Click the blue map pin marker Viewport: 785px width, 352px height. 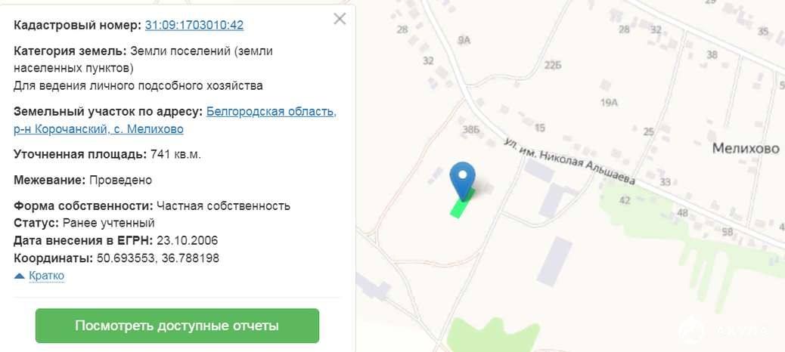(x=463, y=181)
